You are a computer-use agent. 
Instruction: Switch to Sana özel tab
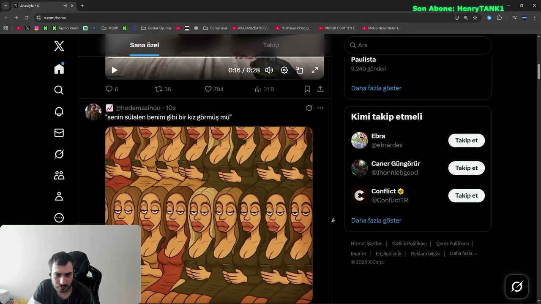point(145,45)
